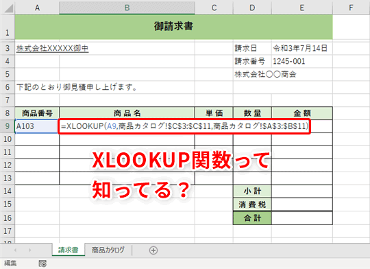
Task: Select row 9 header
Action: [x=8, y=126]
